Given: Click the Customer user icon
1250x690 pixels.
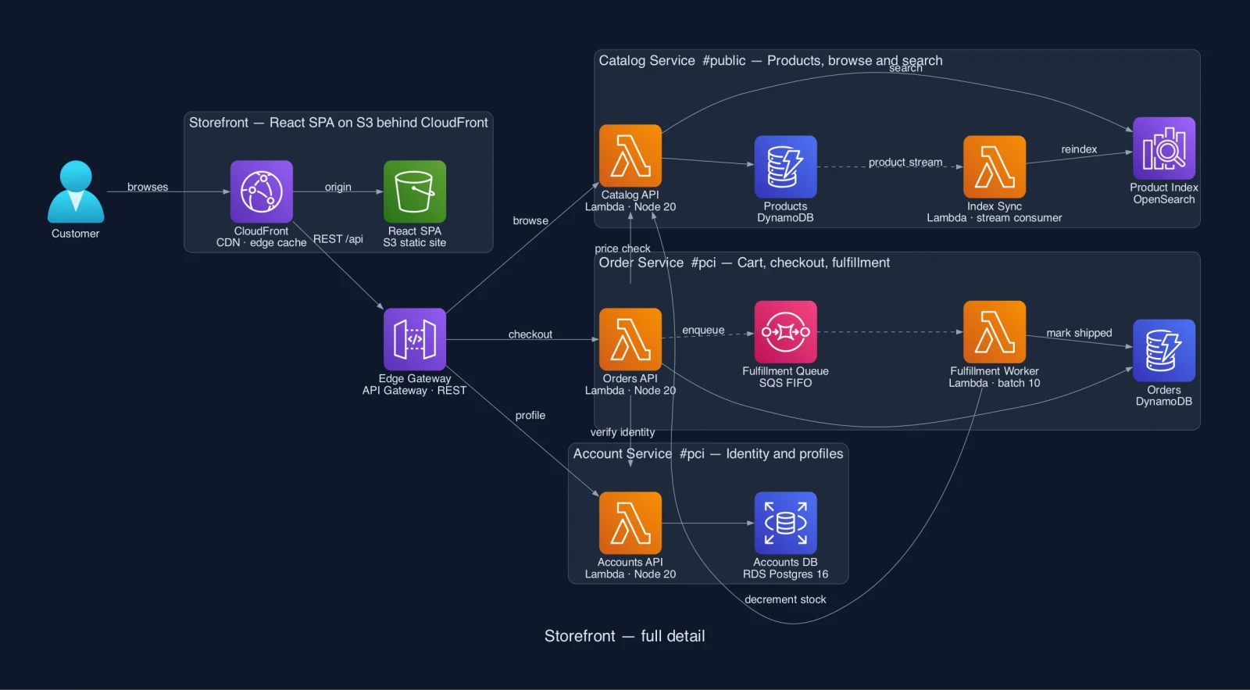Looking at the screenshot, I should pyautogui.click(x=76, y=191).
